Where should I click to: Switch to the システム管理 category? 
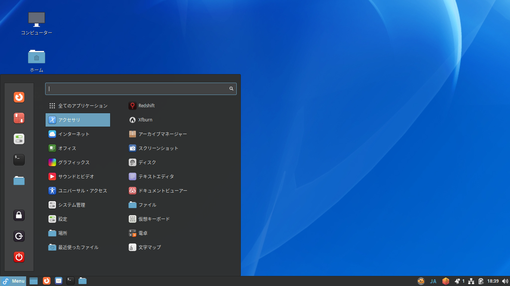pos(74,204)
